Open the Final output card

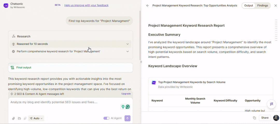[x=71, y=67]
